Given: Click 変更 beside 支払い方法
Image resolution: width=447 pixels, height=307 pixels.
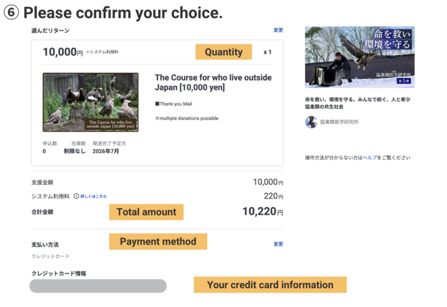Looking at the screenshot, I should [x=278, y=245].
